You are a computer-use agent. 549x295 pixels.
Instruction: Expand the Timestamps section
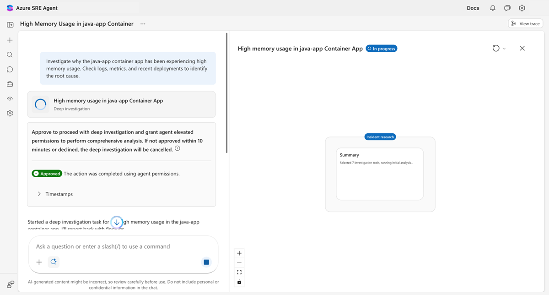tap(55, 194)
